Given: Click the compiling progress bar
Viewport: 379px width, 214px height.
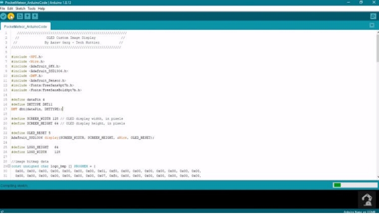Looking at the screenshot, I should pyautogui.click(x=354, y=185).
